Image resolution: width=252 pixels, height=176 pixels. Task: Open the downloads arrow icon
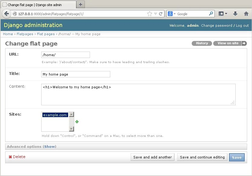point(235,14)
